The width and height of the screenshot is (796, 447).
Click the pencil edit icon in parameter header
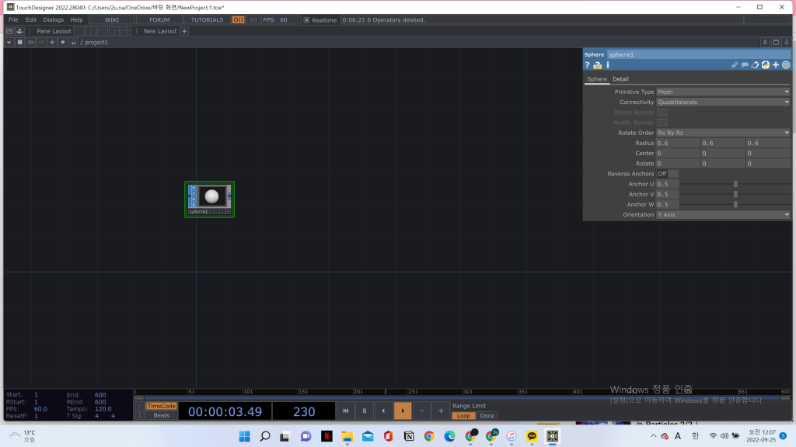[x=735, y=65]
